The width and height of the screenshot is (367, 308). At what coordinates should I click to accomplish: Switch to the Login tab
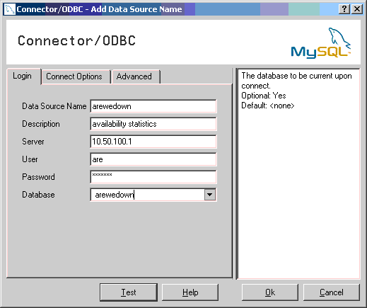pyautogui.click(x=23, y=76)
